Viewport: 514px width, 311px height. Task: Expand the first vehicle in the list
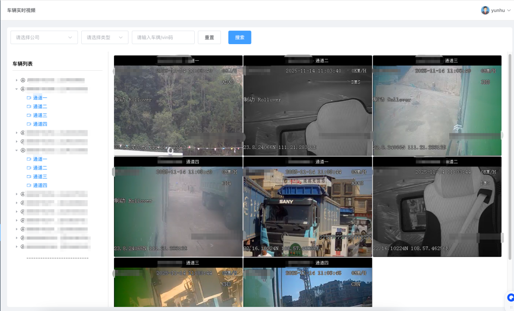(17, 80)
